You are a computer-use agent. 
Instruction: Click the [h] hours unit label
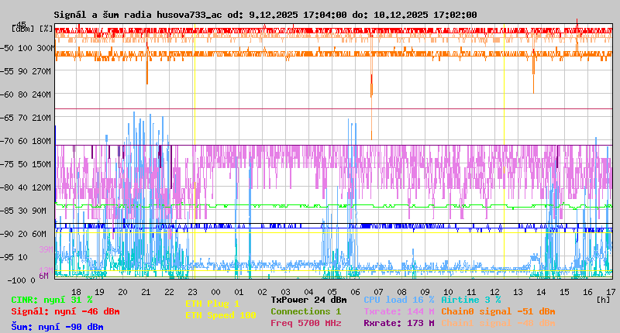tap(604, 299)
